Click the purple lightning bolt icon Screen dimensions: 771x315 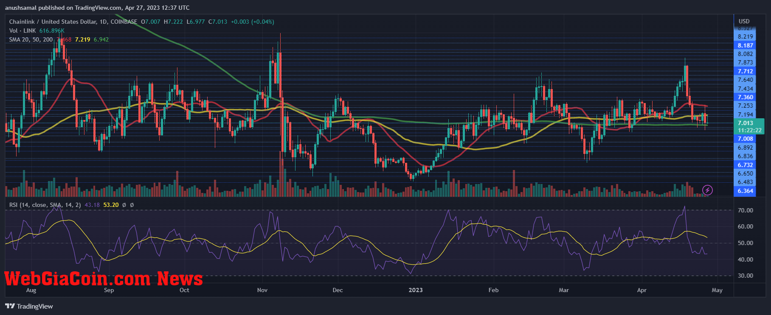click(707, 190)
